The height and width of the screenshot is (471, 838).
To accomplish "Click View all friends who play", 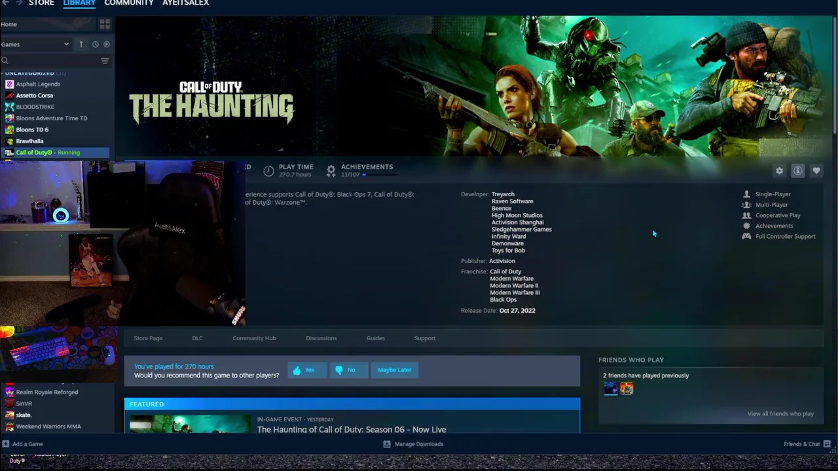I will tap(780, 414).
